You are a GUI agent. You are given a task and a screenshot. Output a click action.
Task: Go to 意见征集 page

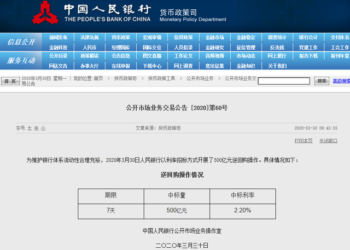[x=214, y=66]
